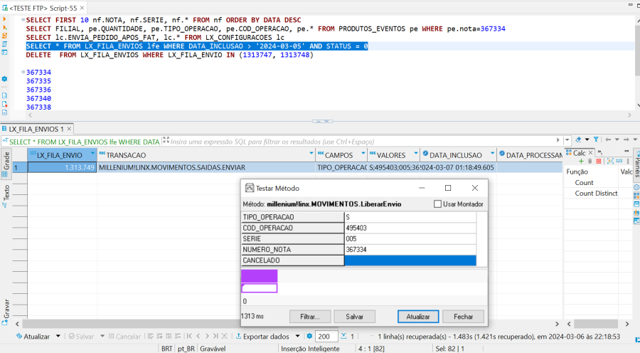The width and height of the screenshot is (640, 353).
Task: Add a function with green plus icon
Action: [581, 162]
